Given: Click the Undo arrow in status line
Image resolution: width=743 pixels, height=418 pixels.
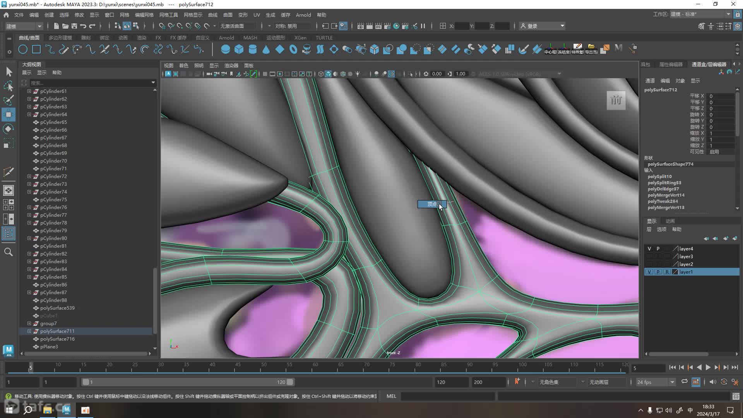Looking at the screenshot, I should [x=83, y=26].
